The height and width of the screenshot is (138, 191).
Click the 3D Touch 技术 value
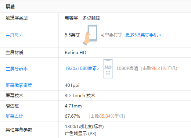coord(80,95)
